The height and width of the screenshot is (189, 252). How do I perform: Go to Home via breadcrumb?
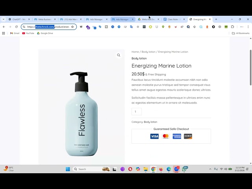coord(135,52)
